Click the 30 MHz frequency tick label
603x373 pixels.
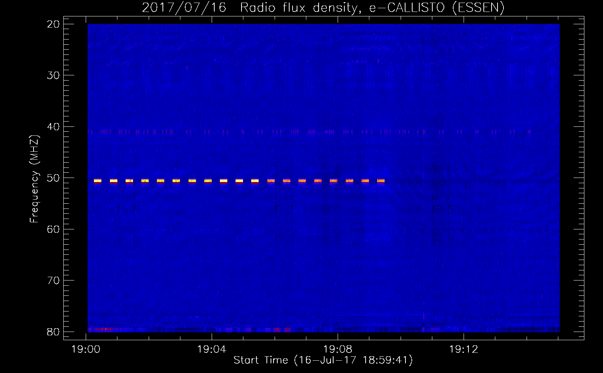[x=53, y=75]
